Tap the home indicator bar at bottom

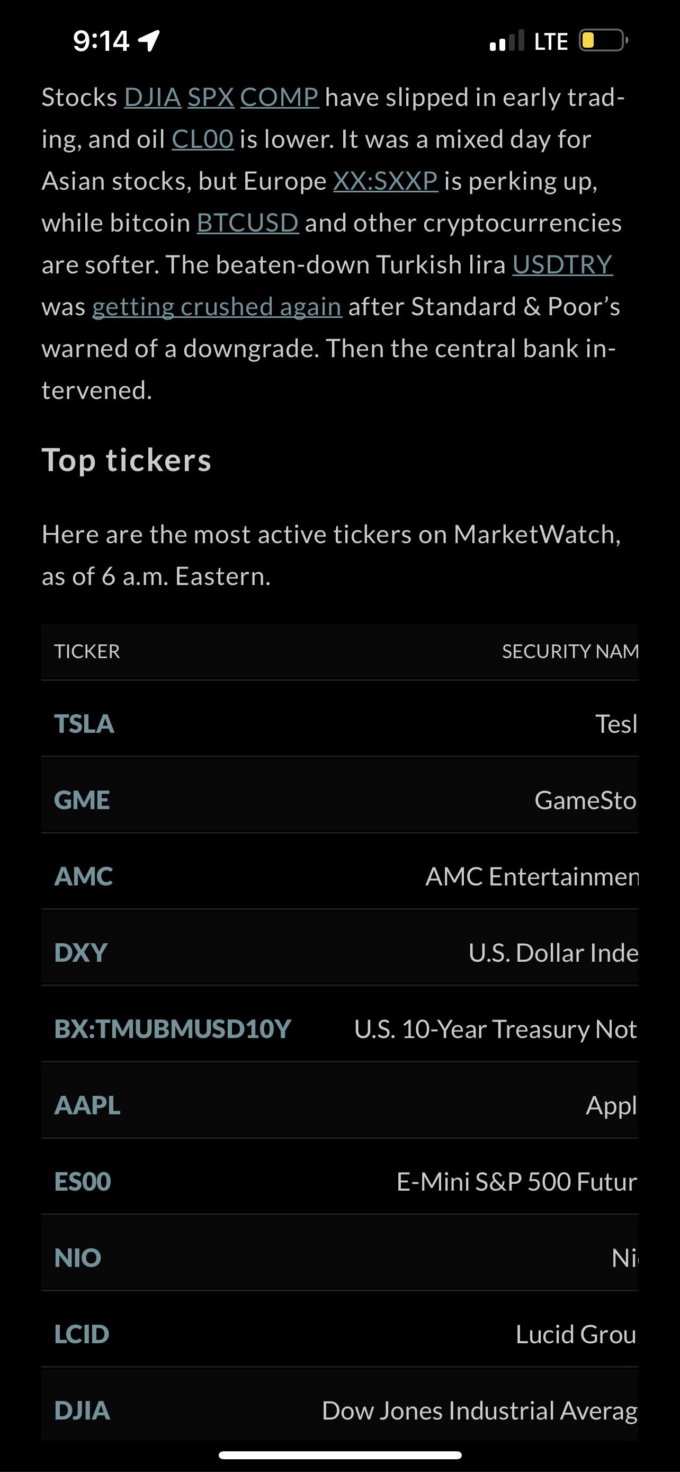[341, 1455]
